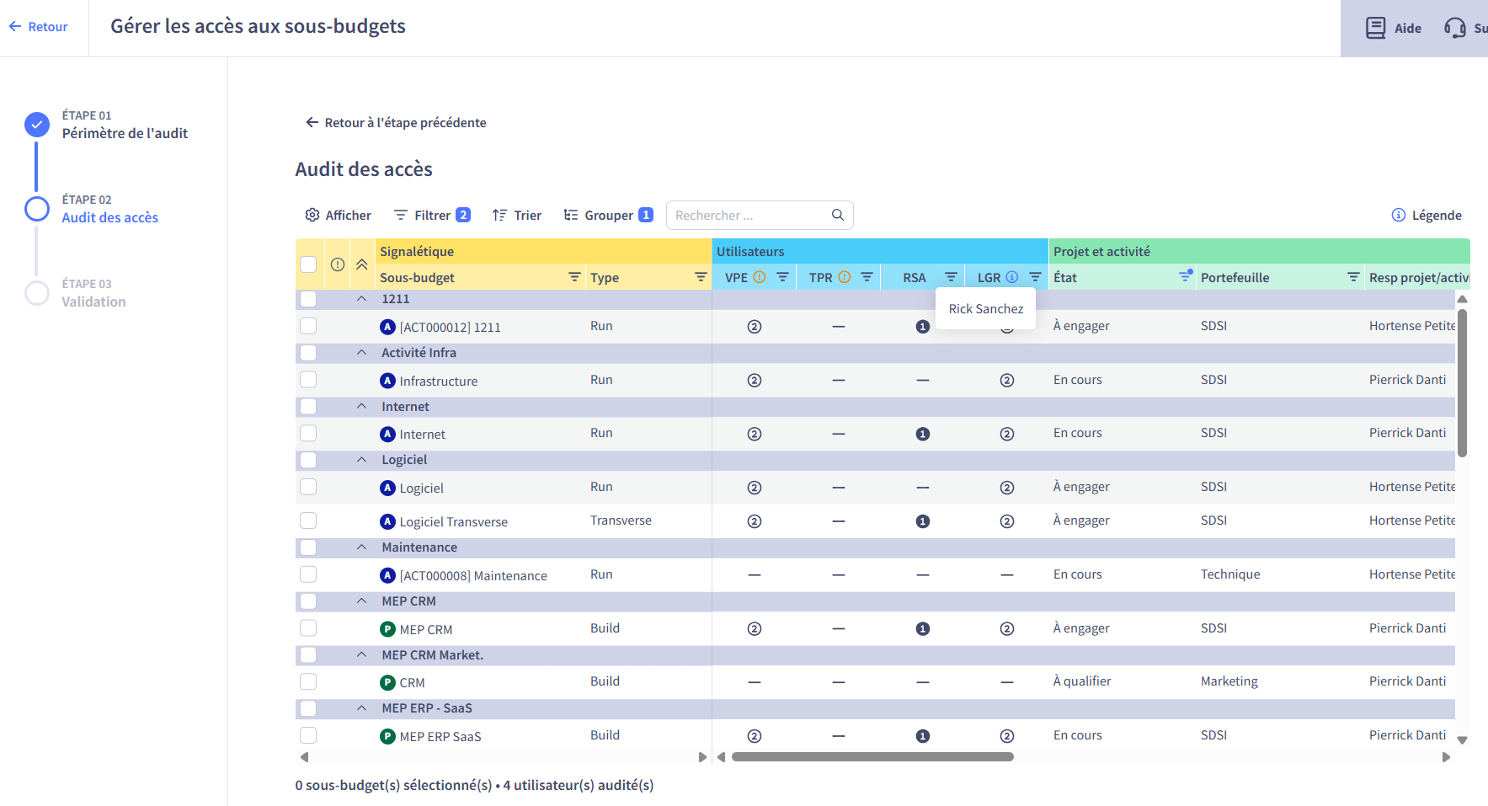
Task: Click the collapse-all double chevron icon
Action: point(362,264)
